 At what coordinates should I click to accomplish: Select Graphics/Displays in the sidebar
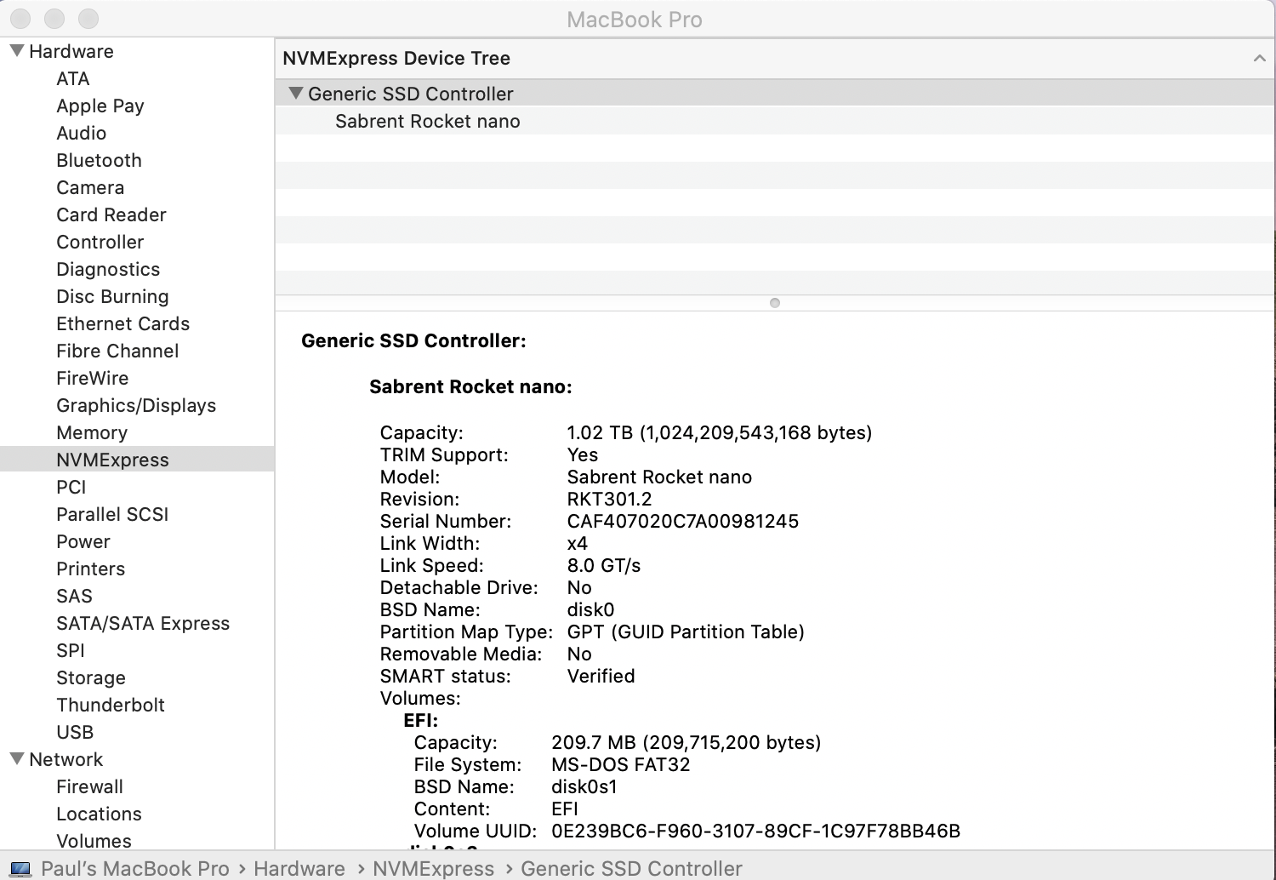(136, 405)
